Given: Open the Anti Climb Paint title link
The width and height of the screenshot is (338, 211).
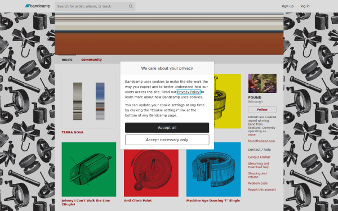Looking at the screenshot, I should coord(138,200).
